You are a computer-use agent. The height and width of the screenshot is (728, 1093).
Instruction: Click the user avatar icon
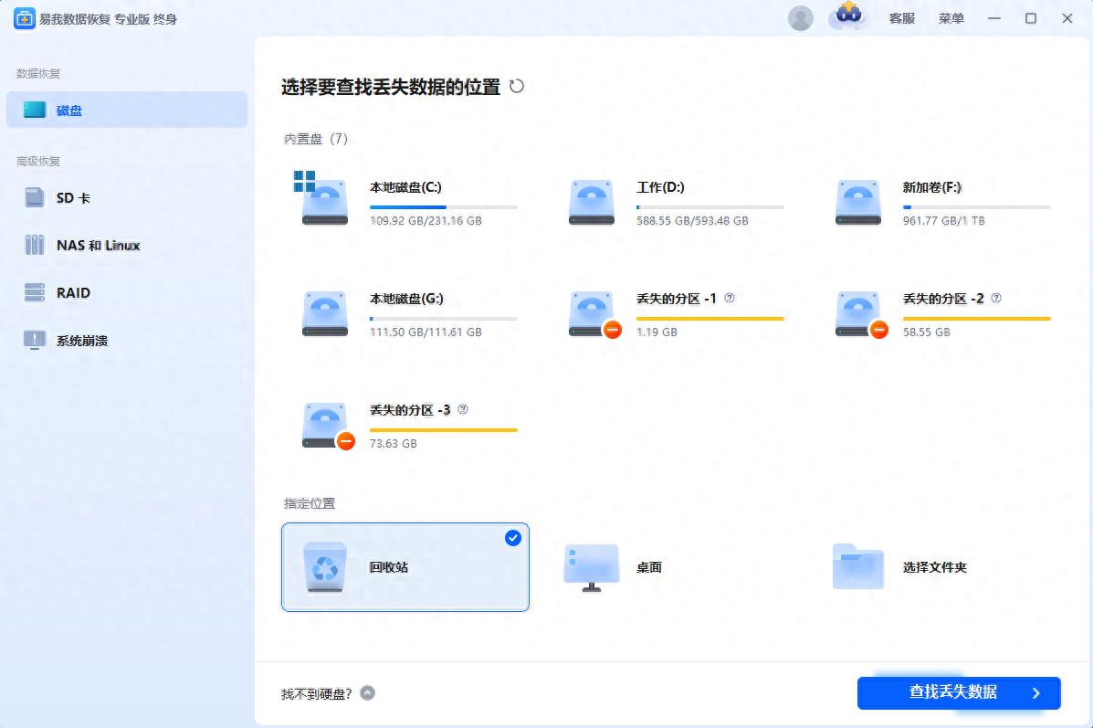[x=801, y=17]
